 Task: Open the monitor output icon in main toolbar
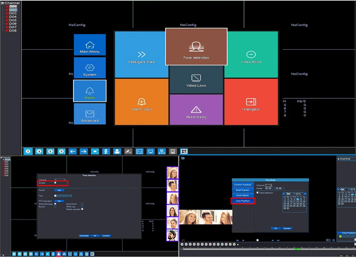tap(151, 151)
